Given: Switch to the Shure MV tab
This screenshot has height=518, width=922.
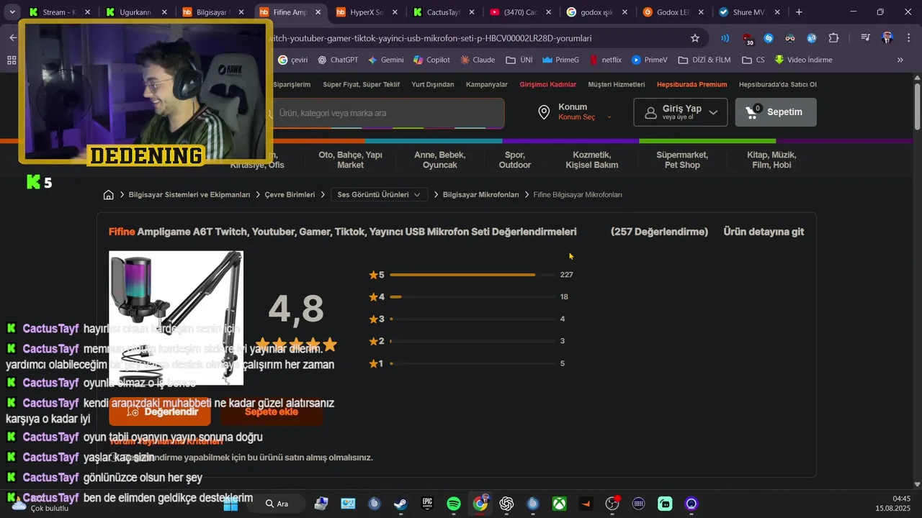Looking at the screenshot, I should point(750,12).
